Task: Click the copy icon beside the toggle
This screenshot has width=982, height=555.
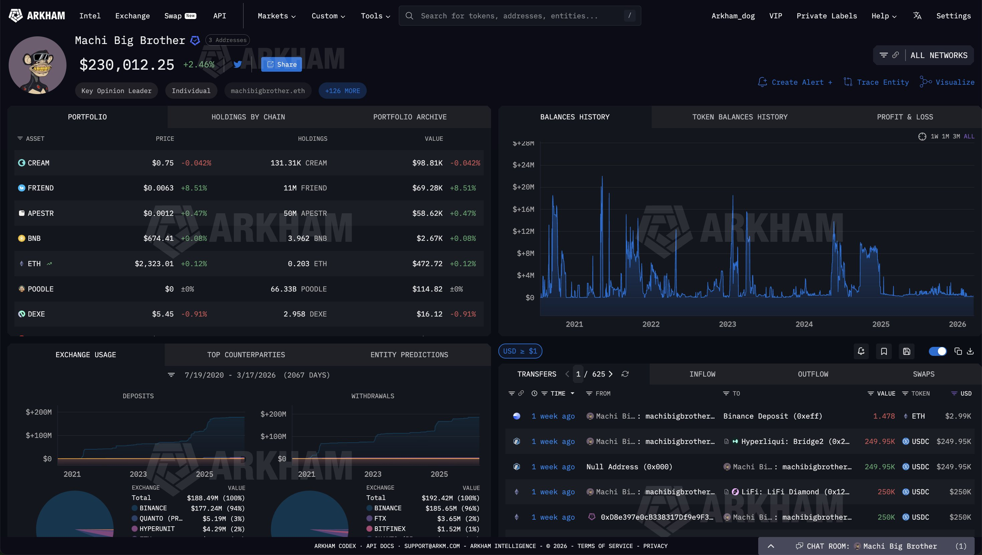Action: tap(958, 351)
